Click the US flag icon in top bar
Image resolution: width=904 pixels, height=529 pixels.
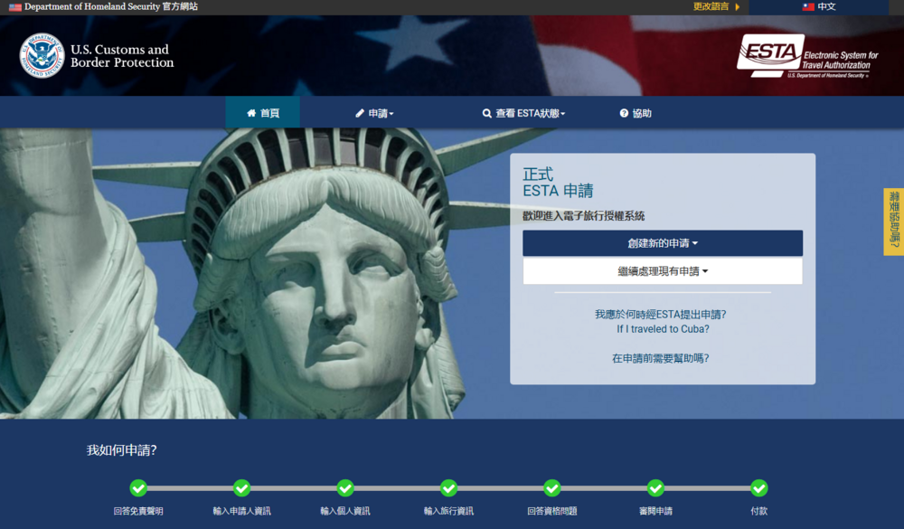[x=15, y=7]
